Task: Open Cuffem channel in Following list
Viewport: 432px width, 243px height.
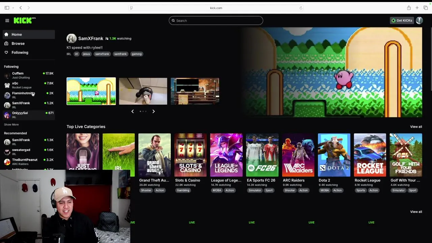Action: 29,75
